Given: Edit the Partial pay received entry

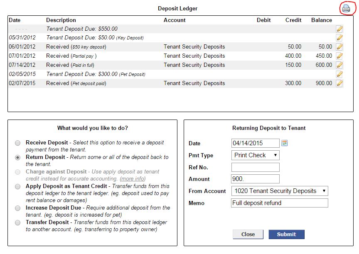Looking at the screenshot, I should tap(339, 56).
